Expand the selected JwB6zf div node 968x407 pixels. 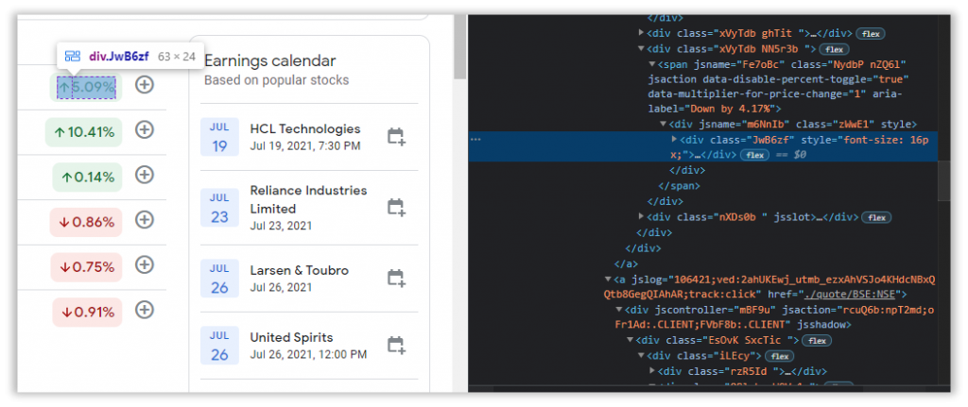(675, 140)
